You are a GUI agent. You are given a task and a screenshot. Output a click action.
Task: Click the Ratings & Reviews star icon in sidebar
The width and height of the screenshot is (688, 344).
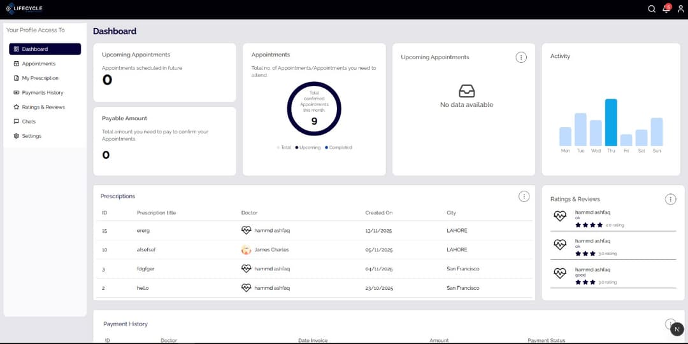pos(16,107)
